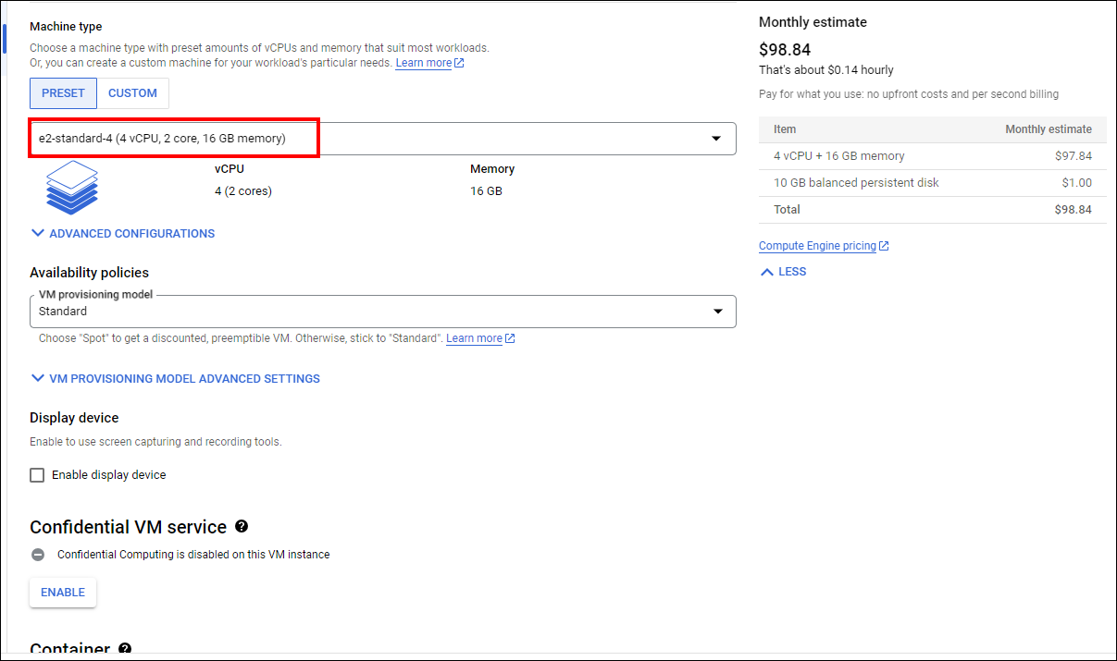The width and height of the screenshot is (1117, 661).
Task: Enable the display device checkbox
Action: (x=37, y=475)
